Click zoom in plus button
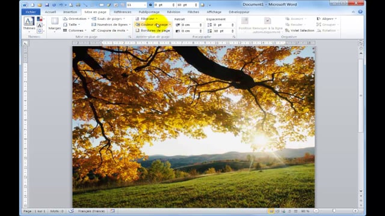Image resolution: width=385 pixels, height=216 pixels. pyautogui.click(x=356, y=211)
